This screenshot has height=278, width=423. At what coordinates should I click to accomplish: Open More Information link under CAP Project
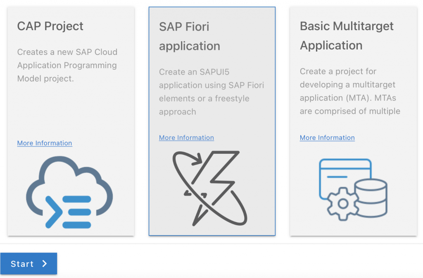point(45,143)
